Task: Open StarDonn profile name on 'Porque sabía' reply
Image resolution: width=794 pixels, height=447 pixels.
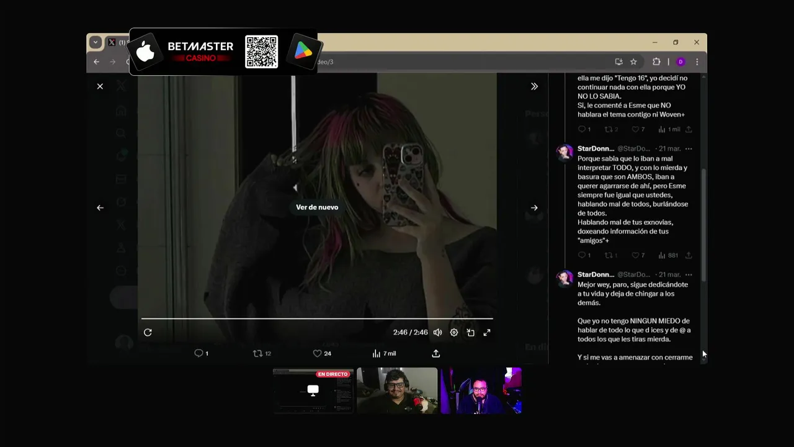Action: tap(595, 149)
